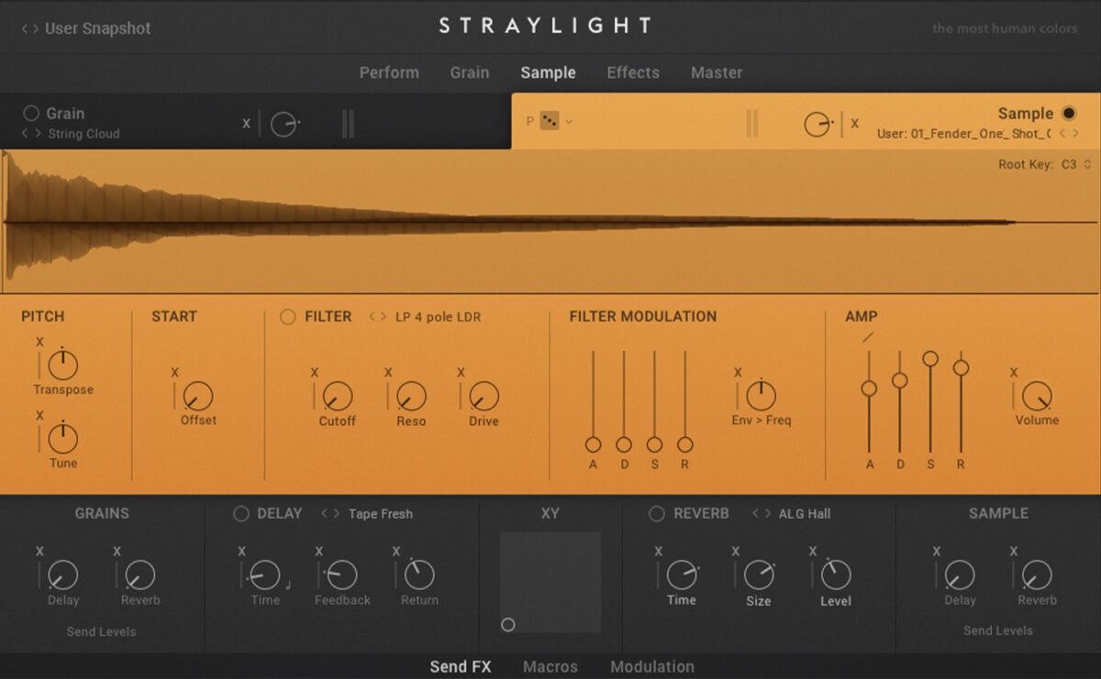1101x679 pixels.
Task: Open the chevron next to LP 4 pole LDR
Action: pyautogui.click(x=378, y=316)
